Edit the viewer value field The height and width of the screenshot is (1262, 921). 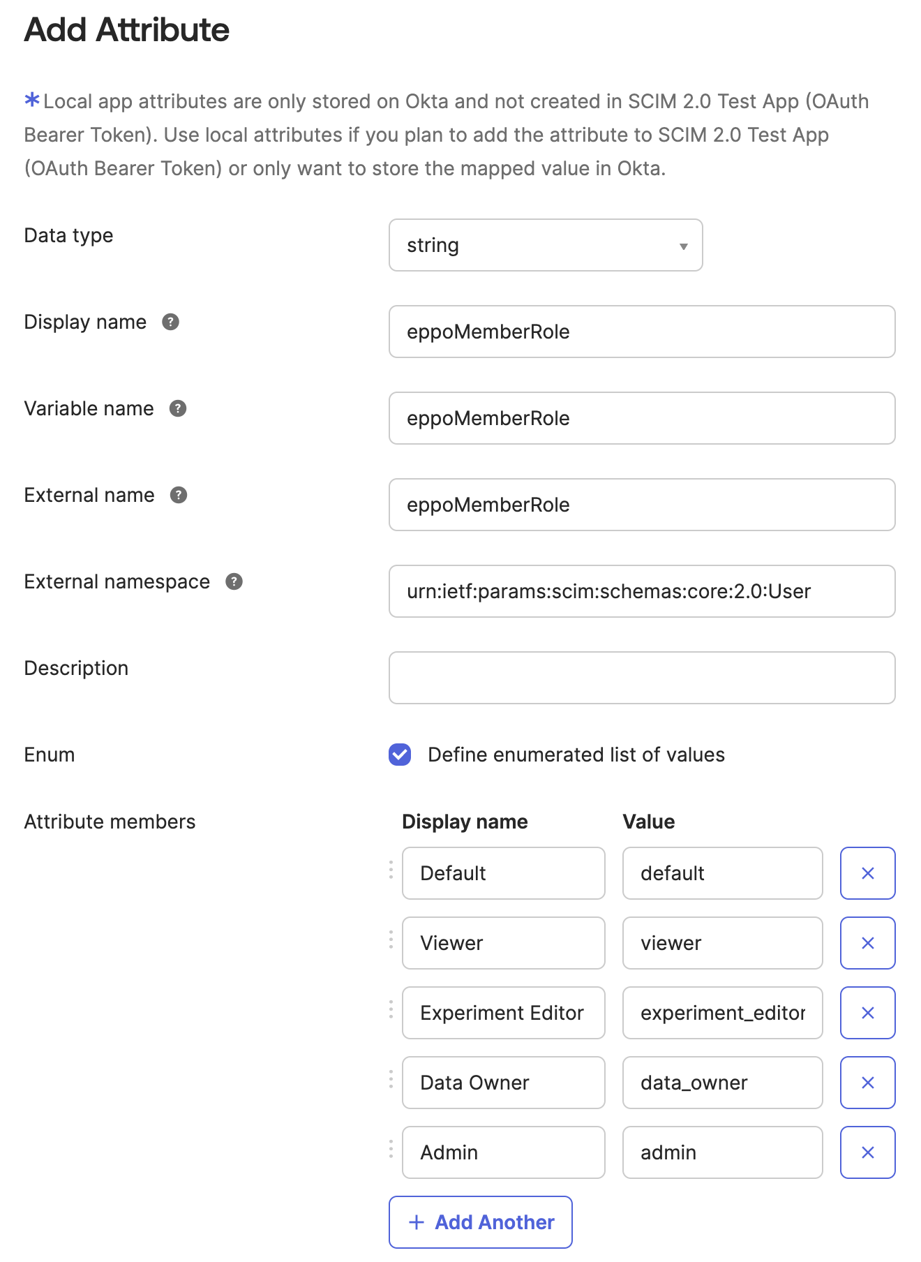(x=723, y=943)
